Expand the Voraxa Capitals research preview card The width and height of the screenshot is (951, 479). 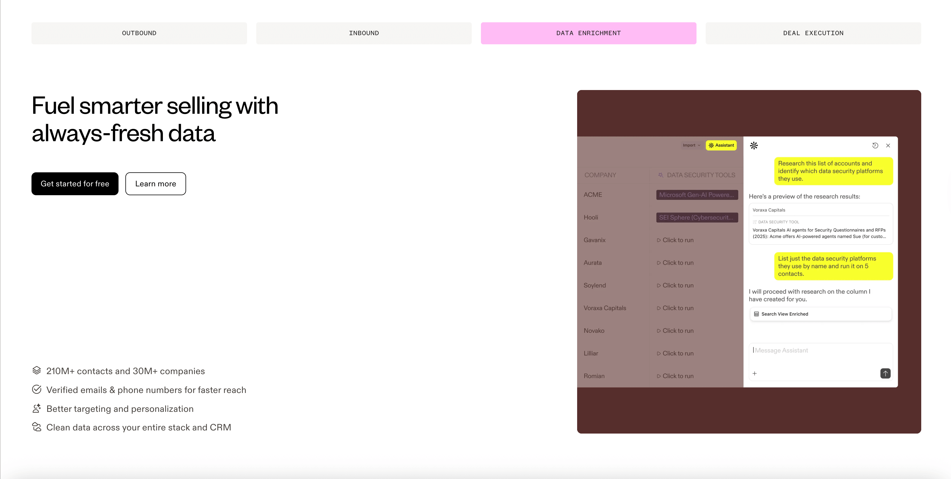[x=820, y=223]
